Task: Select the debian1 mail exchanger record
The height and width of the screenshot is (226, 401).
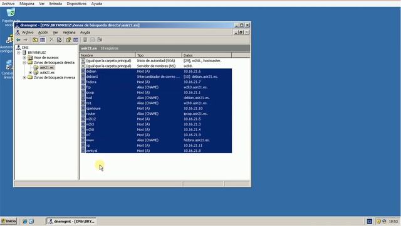Action: click(156, 77)
